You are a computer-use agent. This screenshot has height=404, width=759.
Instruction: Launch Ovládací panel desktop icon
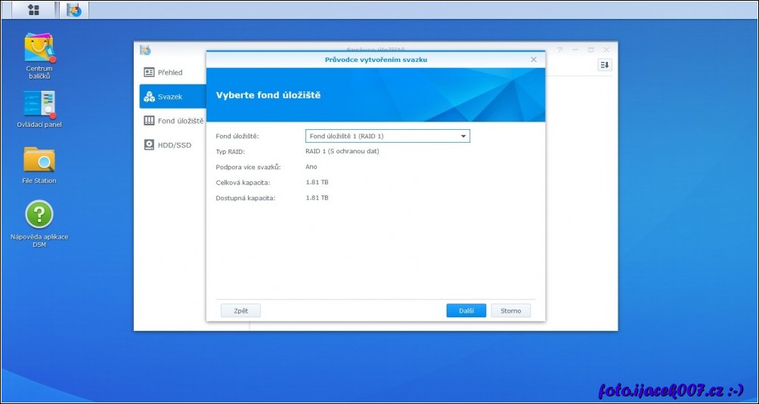pos(39,104)
